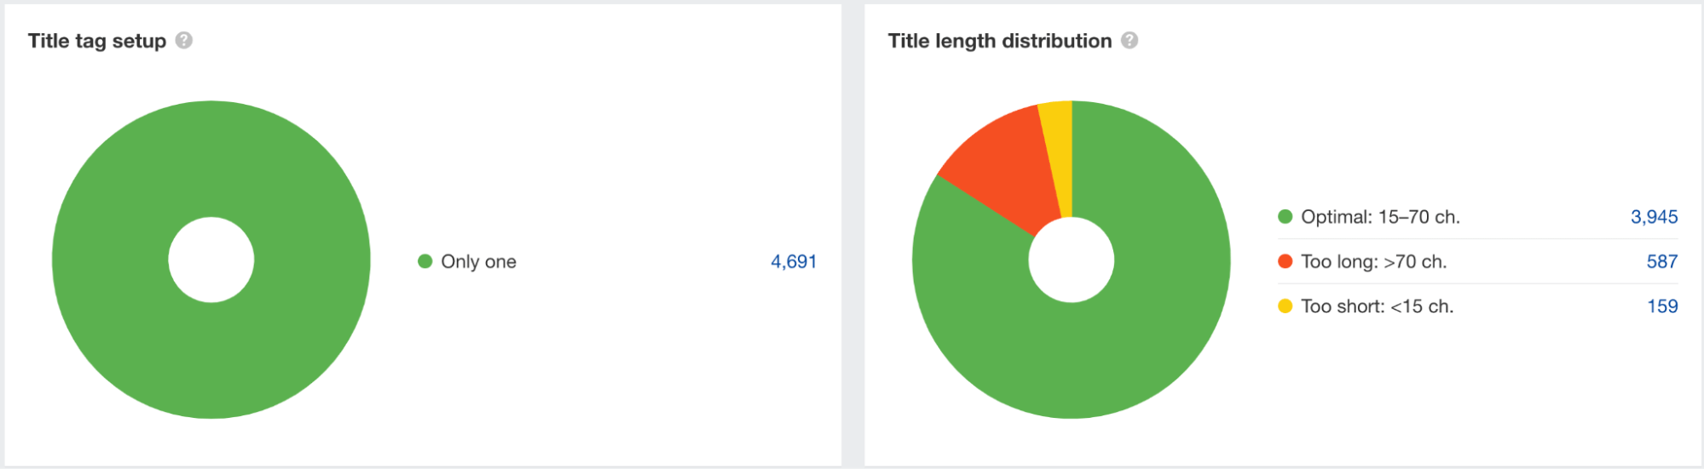
Task: Click help icon beside Title length distribution
Action: pos(1129,40)
